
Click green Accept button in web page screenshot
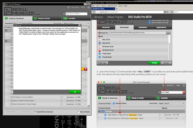coord(154,63)
